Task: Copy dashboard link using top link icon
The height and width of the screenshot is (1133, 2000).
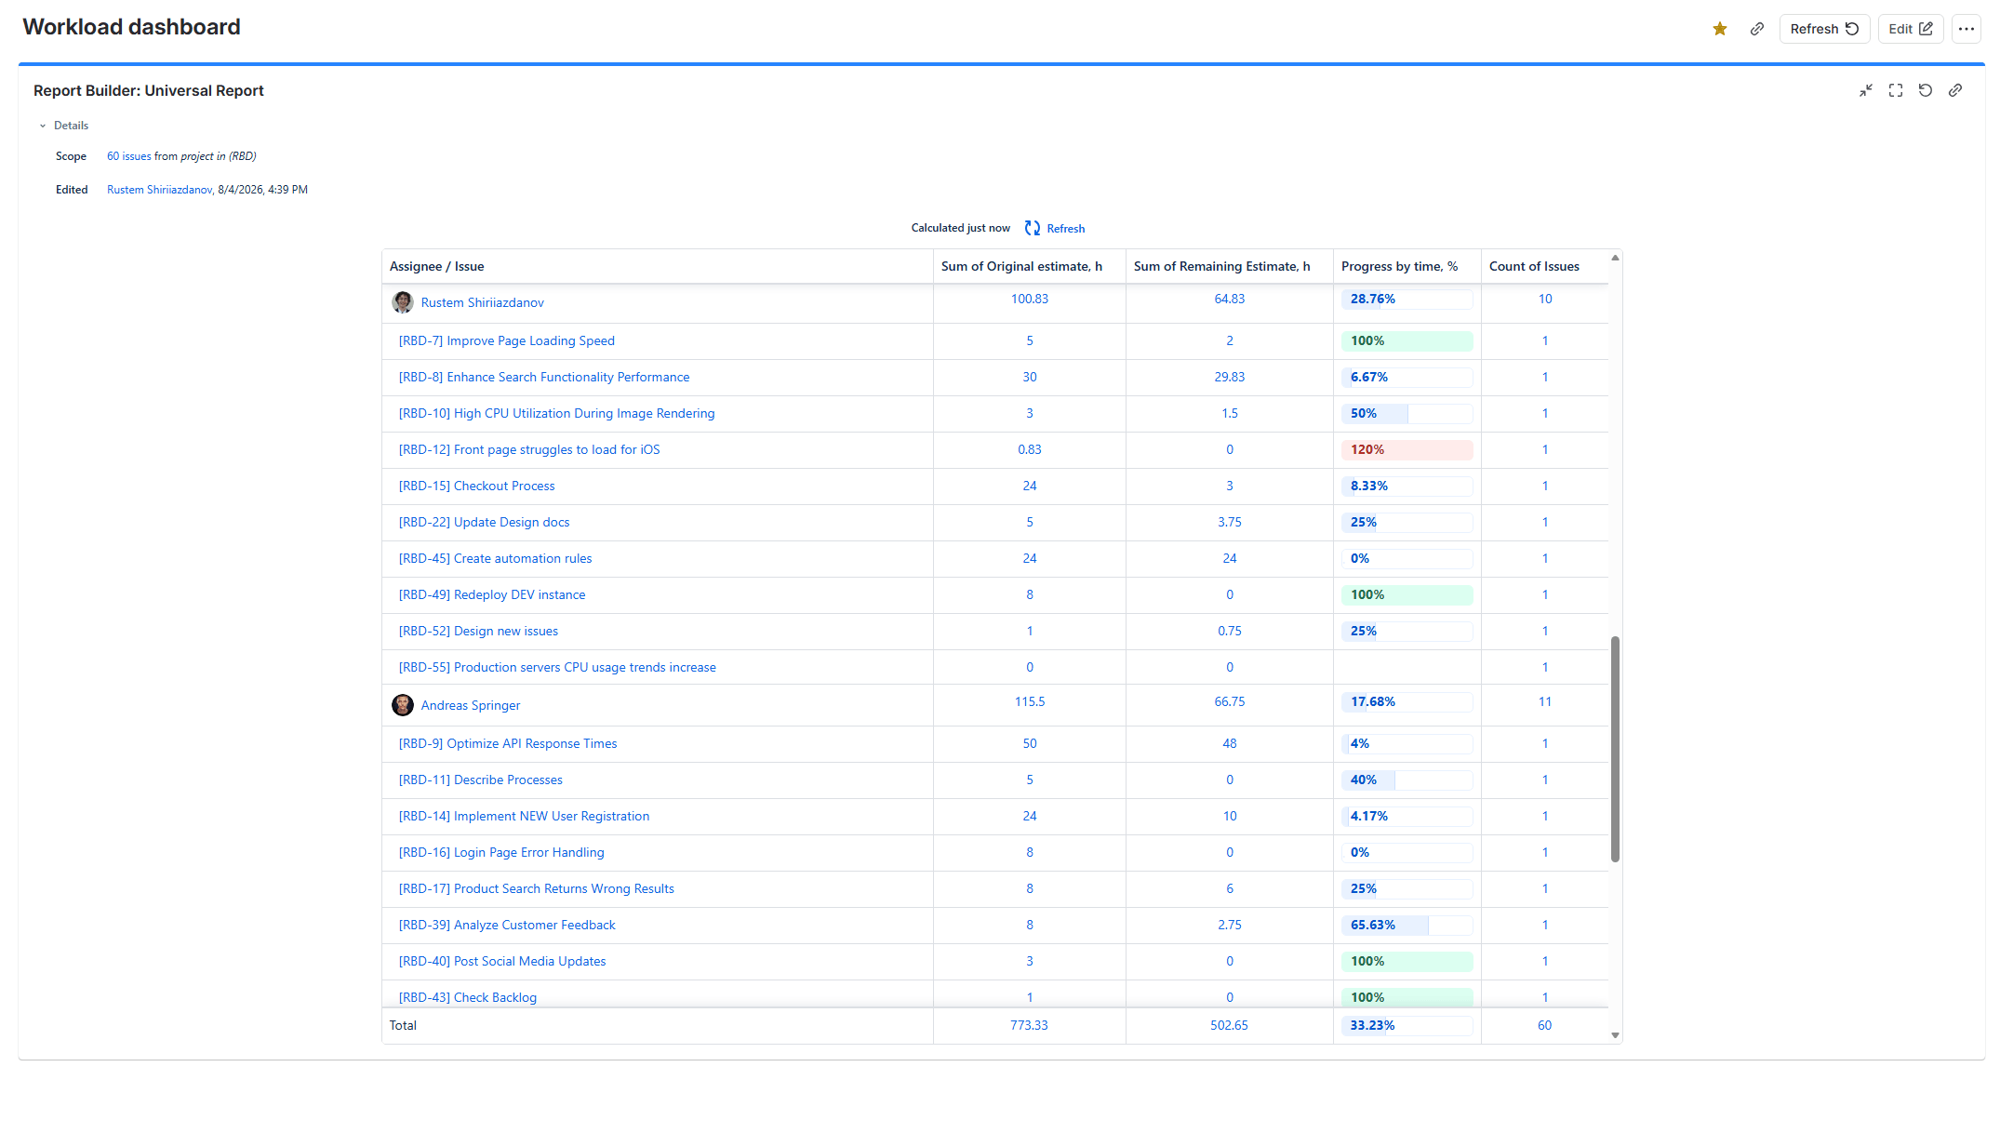Action: click(1756, 29)
